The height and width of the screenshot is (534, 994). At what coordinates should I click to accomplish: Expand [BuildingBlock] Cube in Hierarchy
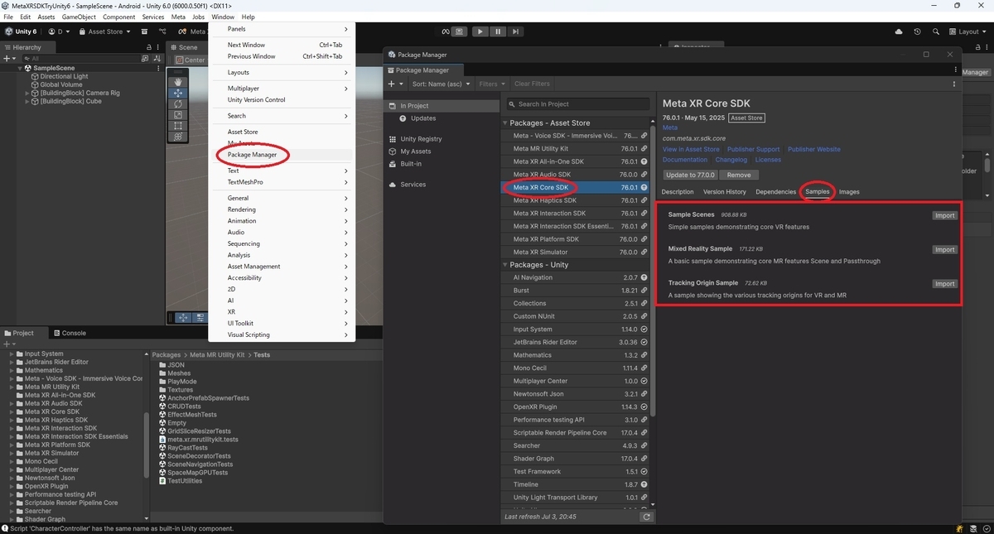(27, 101)
